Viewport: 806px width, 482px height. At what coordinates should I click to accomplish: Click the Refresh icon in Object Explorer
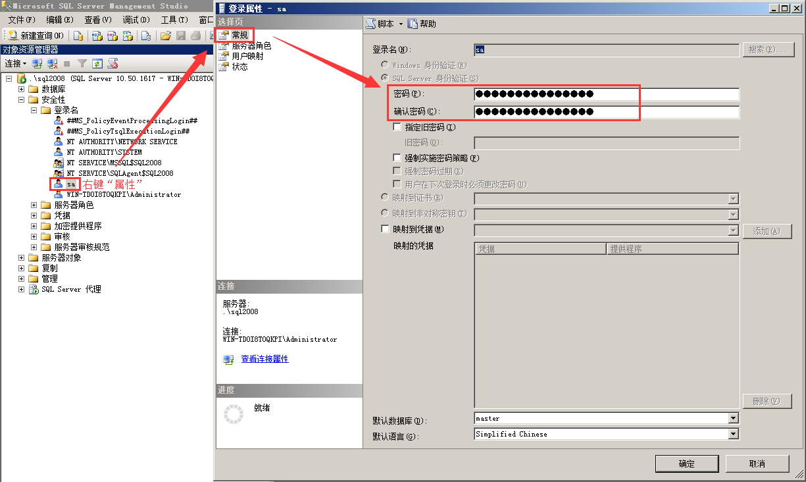coord(97,63)
